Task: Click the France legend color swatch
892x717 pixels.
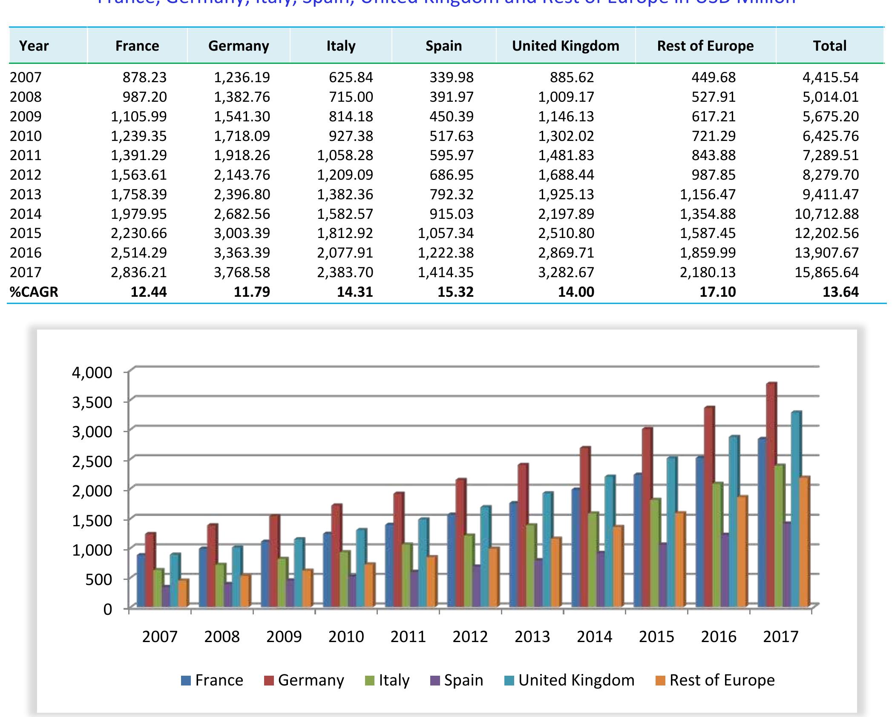Action: tap(186, 680)
